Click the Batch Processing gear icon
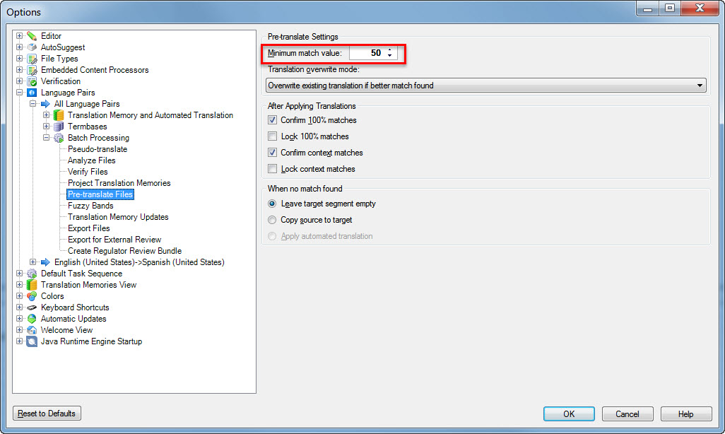 point(59,138)
